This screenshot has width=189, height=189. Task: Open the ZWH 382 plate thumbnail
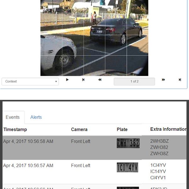(x=128, y=143)
